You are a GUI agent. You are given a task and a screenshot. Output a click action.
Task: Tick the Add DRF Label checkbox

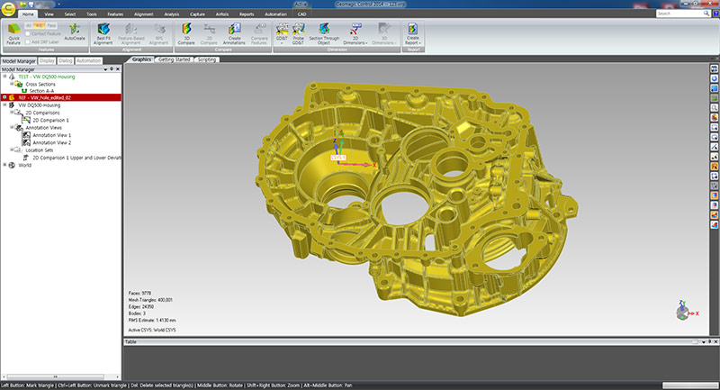[27, 41]
